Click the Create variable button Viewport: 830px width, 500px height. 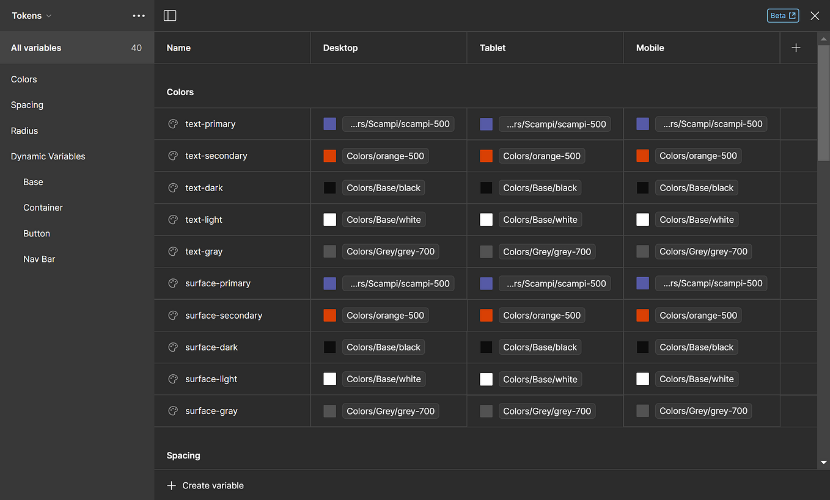(212, 485)
